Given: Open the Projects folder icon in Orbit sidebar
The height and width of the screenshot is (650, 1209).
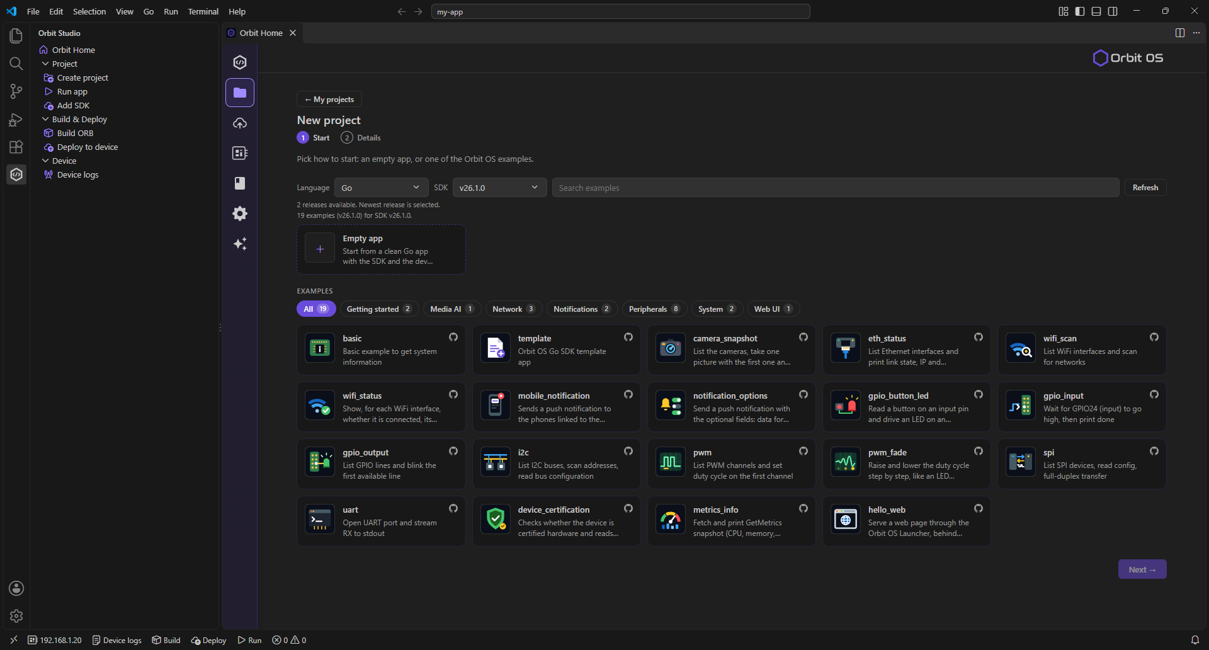Looking at the screenshot, I should [240, 93].
